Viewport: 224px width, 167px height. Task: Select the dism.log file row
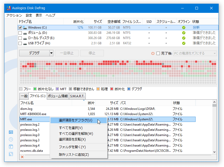108,109
